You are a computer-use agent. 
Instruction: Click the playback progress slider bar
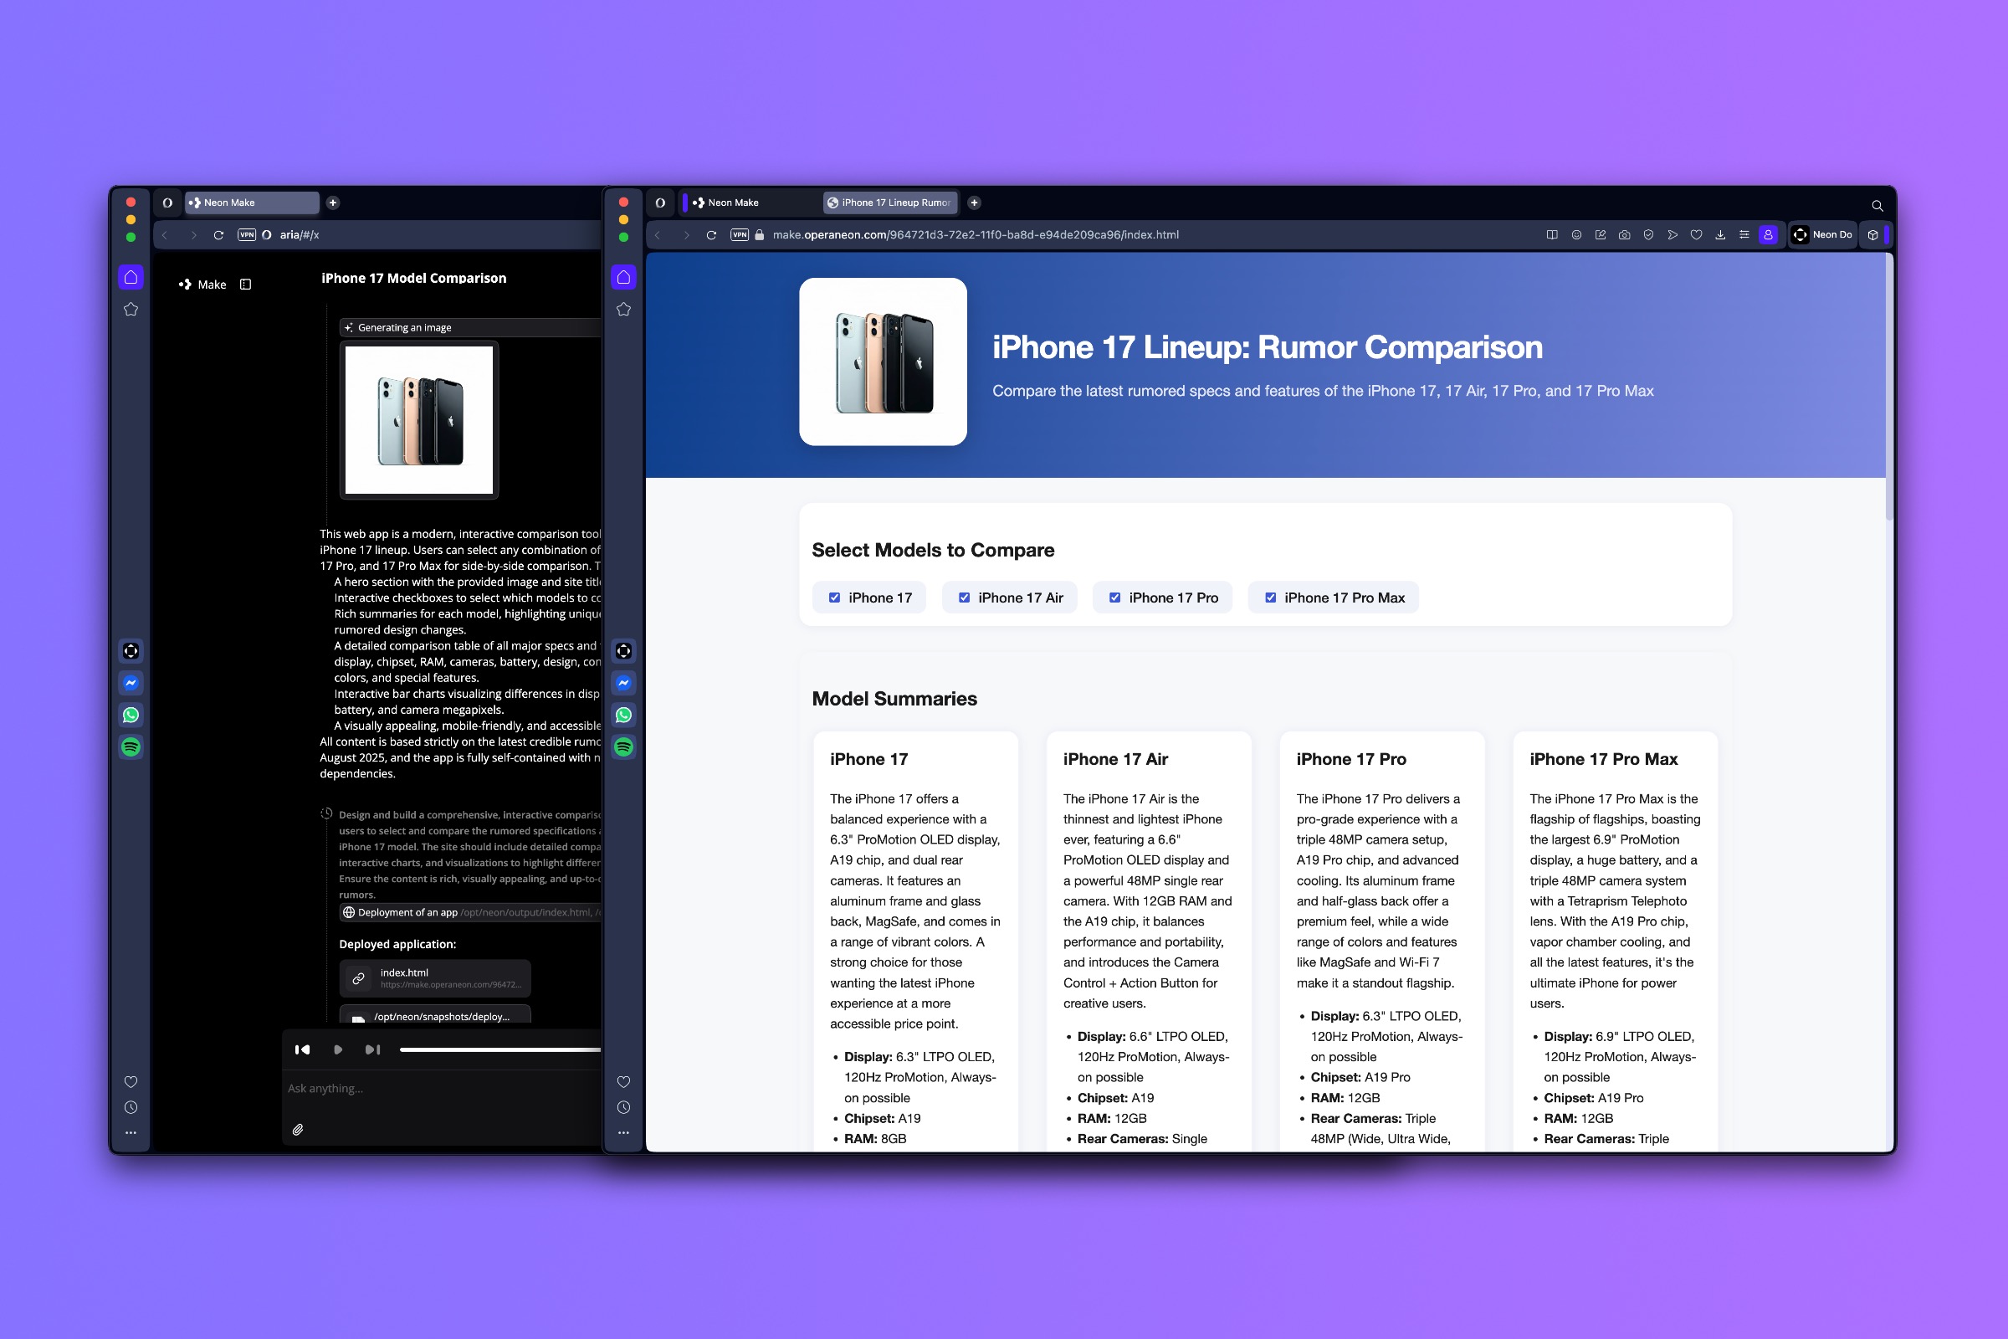[x=499, y=1049]
